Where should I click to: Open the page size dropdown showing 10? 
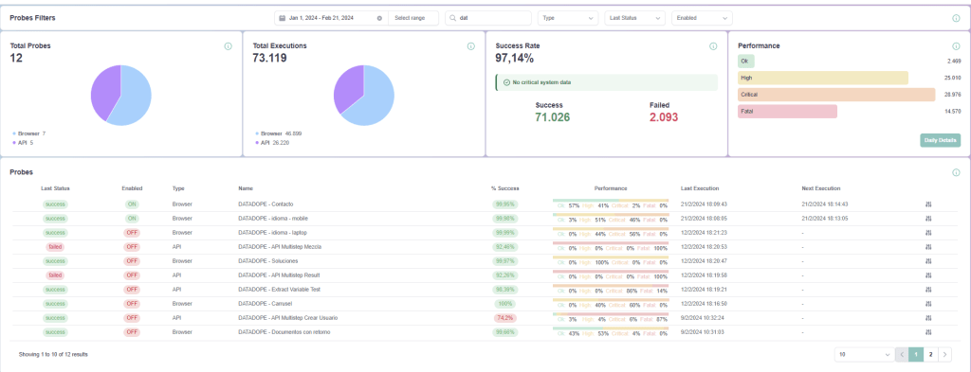864,354
